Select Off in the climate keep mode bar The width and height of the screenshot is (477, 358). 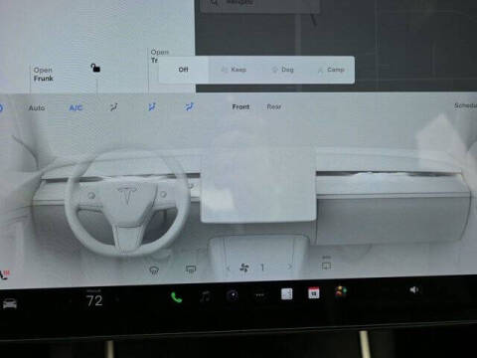click(x=183, y=70)
